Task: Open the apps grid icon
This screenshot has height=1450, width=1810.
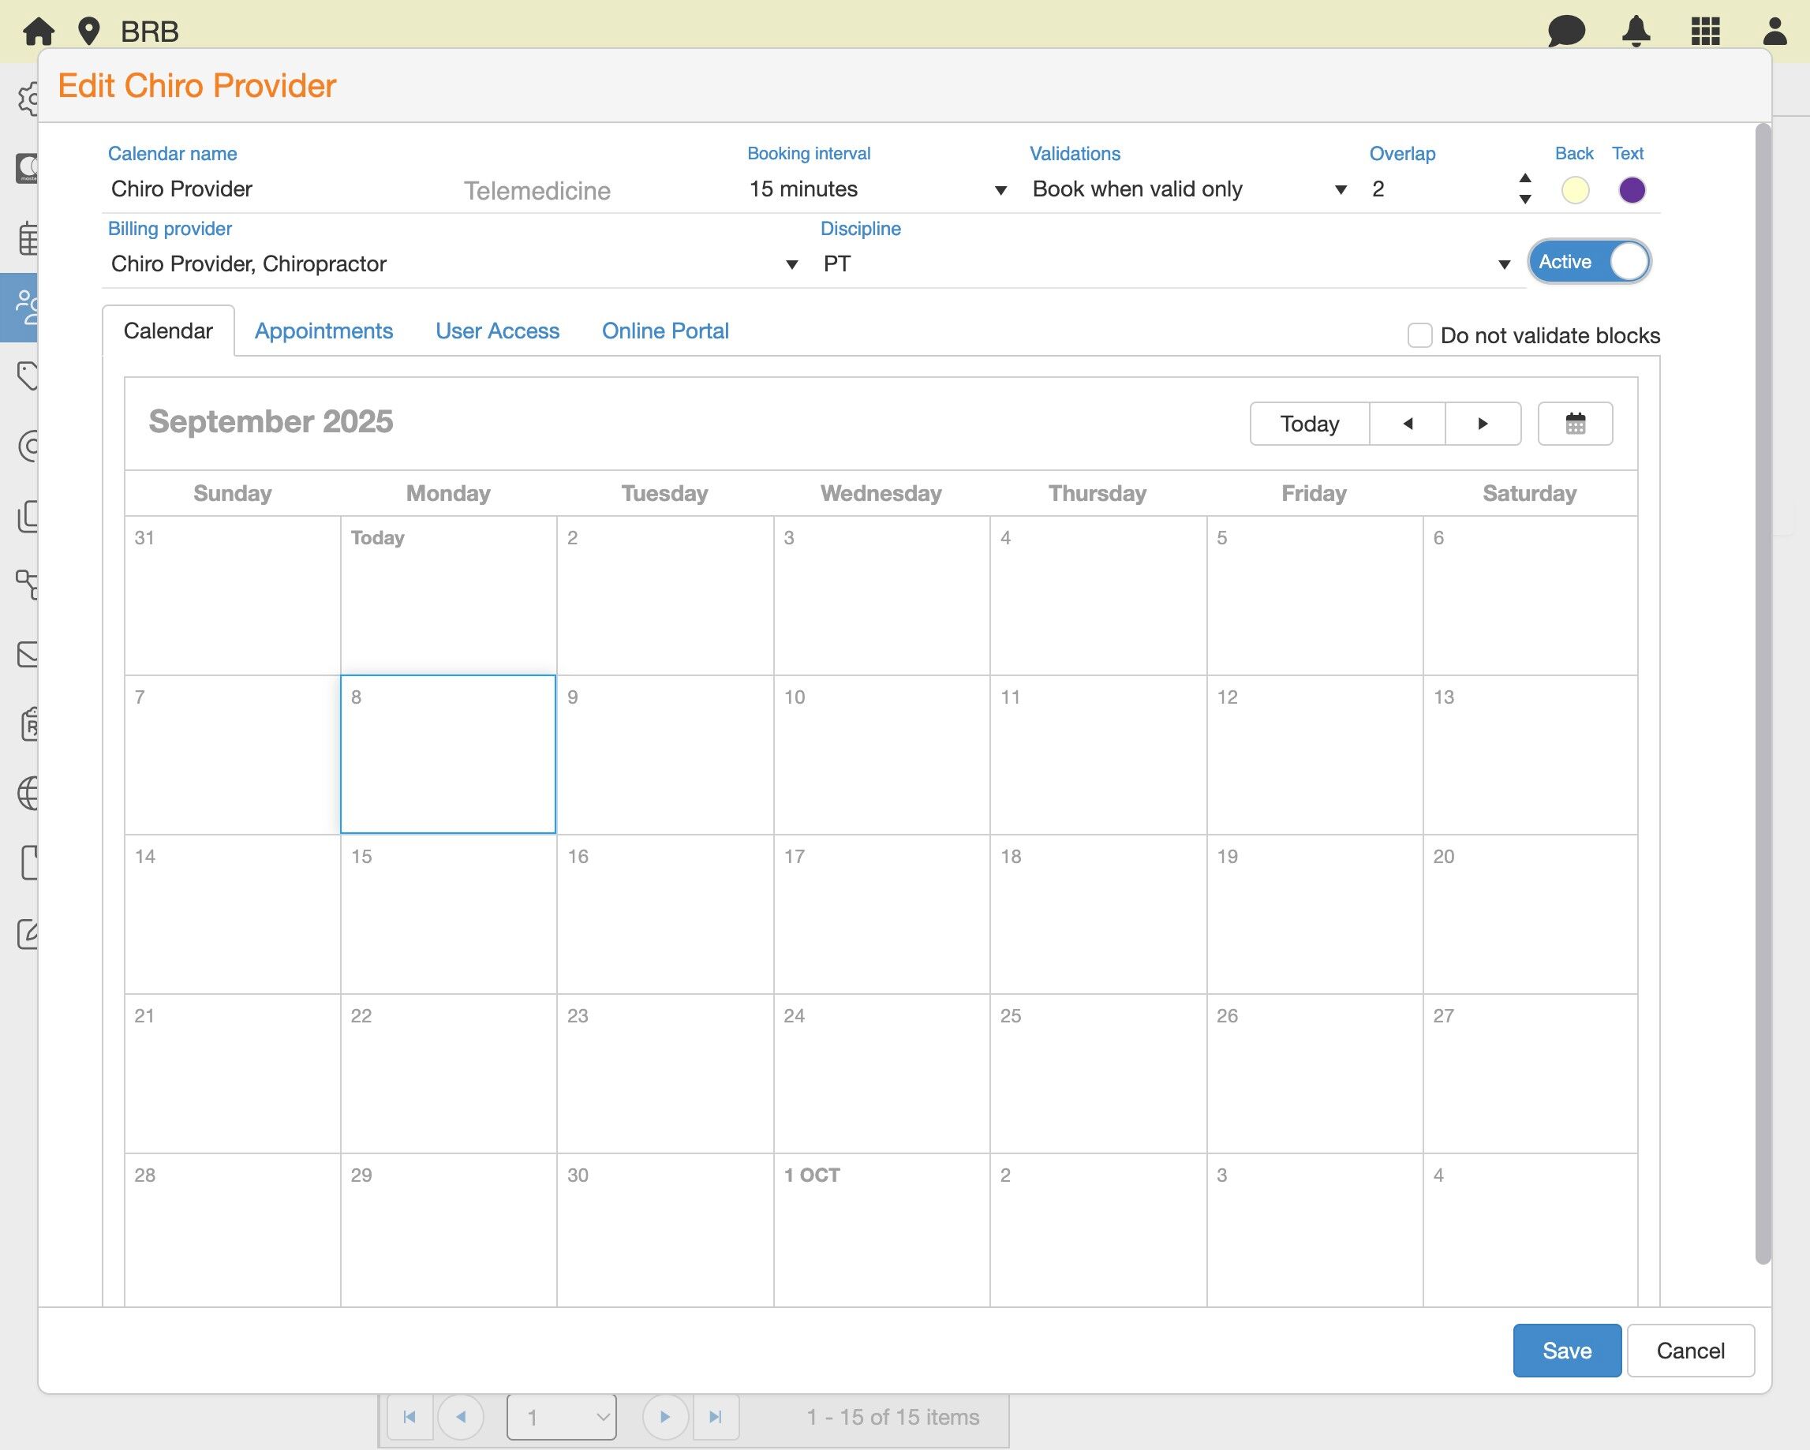Action: [x=1705, y=31]
